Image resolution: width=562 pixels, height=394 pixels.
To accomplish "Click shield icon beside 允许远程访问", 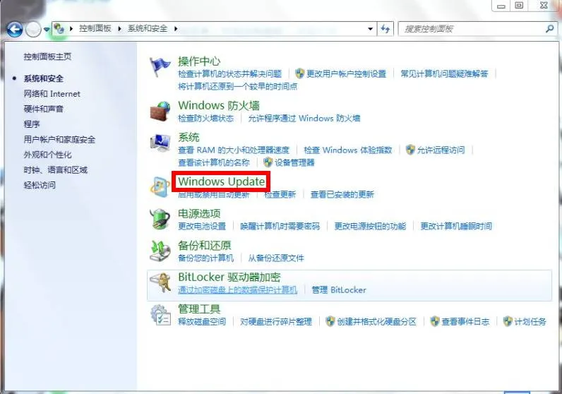I will click(x=410, y=150).
